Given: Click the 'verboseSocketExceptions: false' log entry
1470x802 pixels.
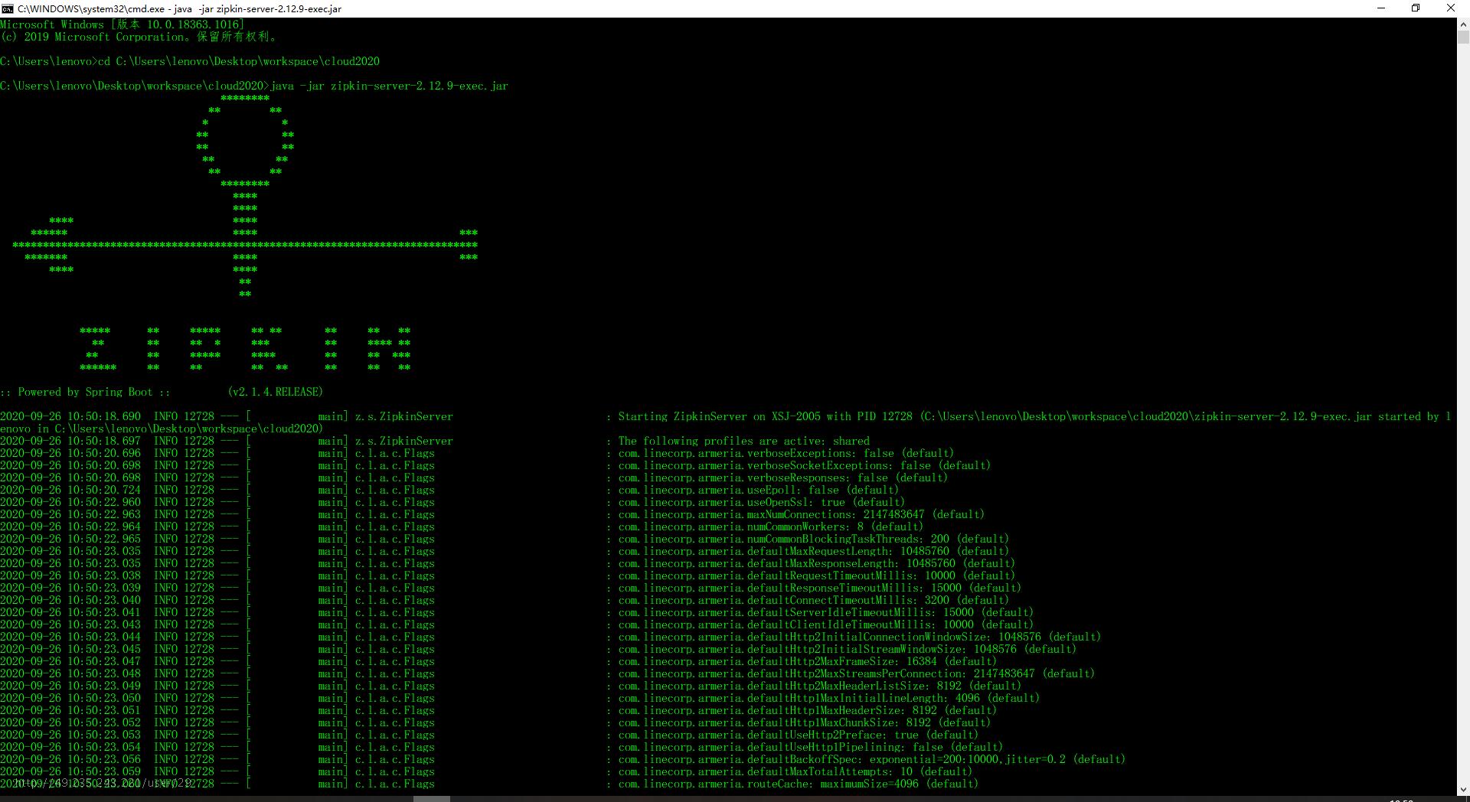Looking at the screenshot, I should 805,465.
